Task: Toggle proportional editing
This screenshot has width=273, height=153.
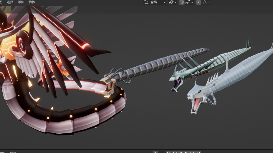Action: (x=198, y=2)
